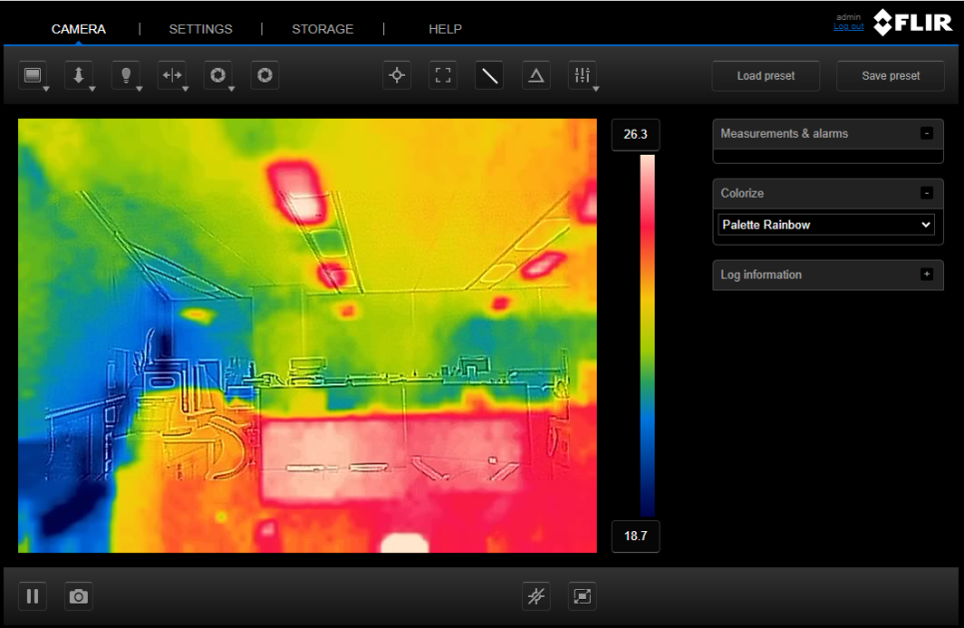Click the Load preset button

point(765,76)
